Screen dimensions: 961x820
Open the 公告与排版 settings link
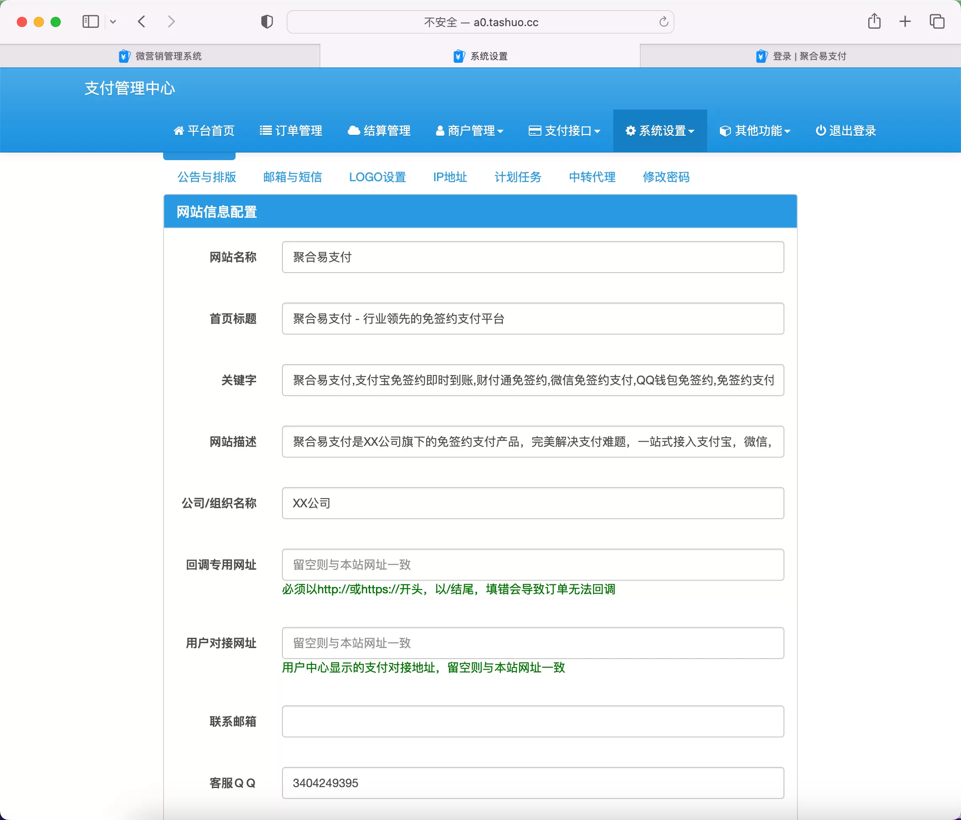[207, 177]
